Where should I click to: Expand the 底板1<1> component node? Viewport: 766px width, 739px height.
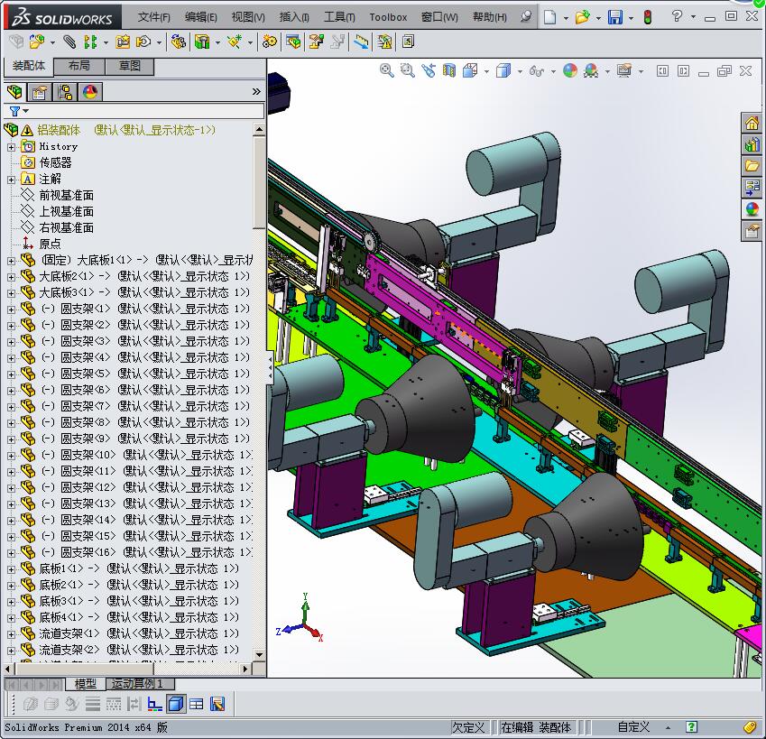click(11, 568)
